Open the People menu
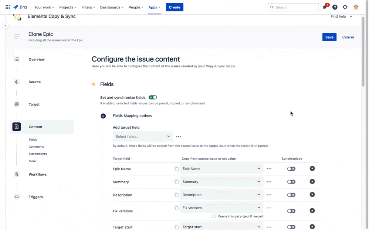Image resolution: width=369 pixels, height=230 pixels. tap(136, 7)
